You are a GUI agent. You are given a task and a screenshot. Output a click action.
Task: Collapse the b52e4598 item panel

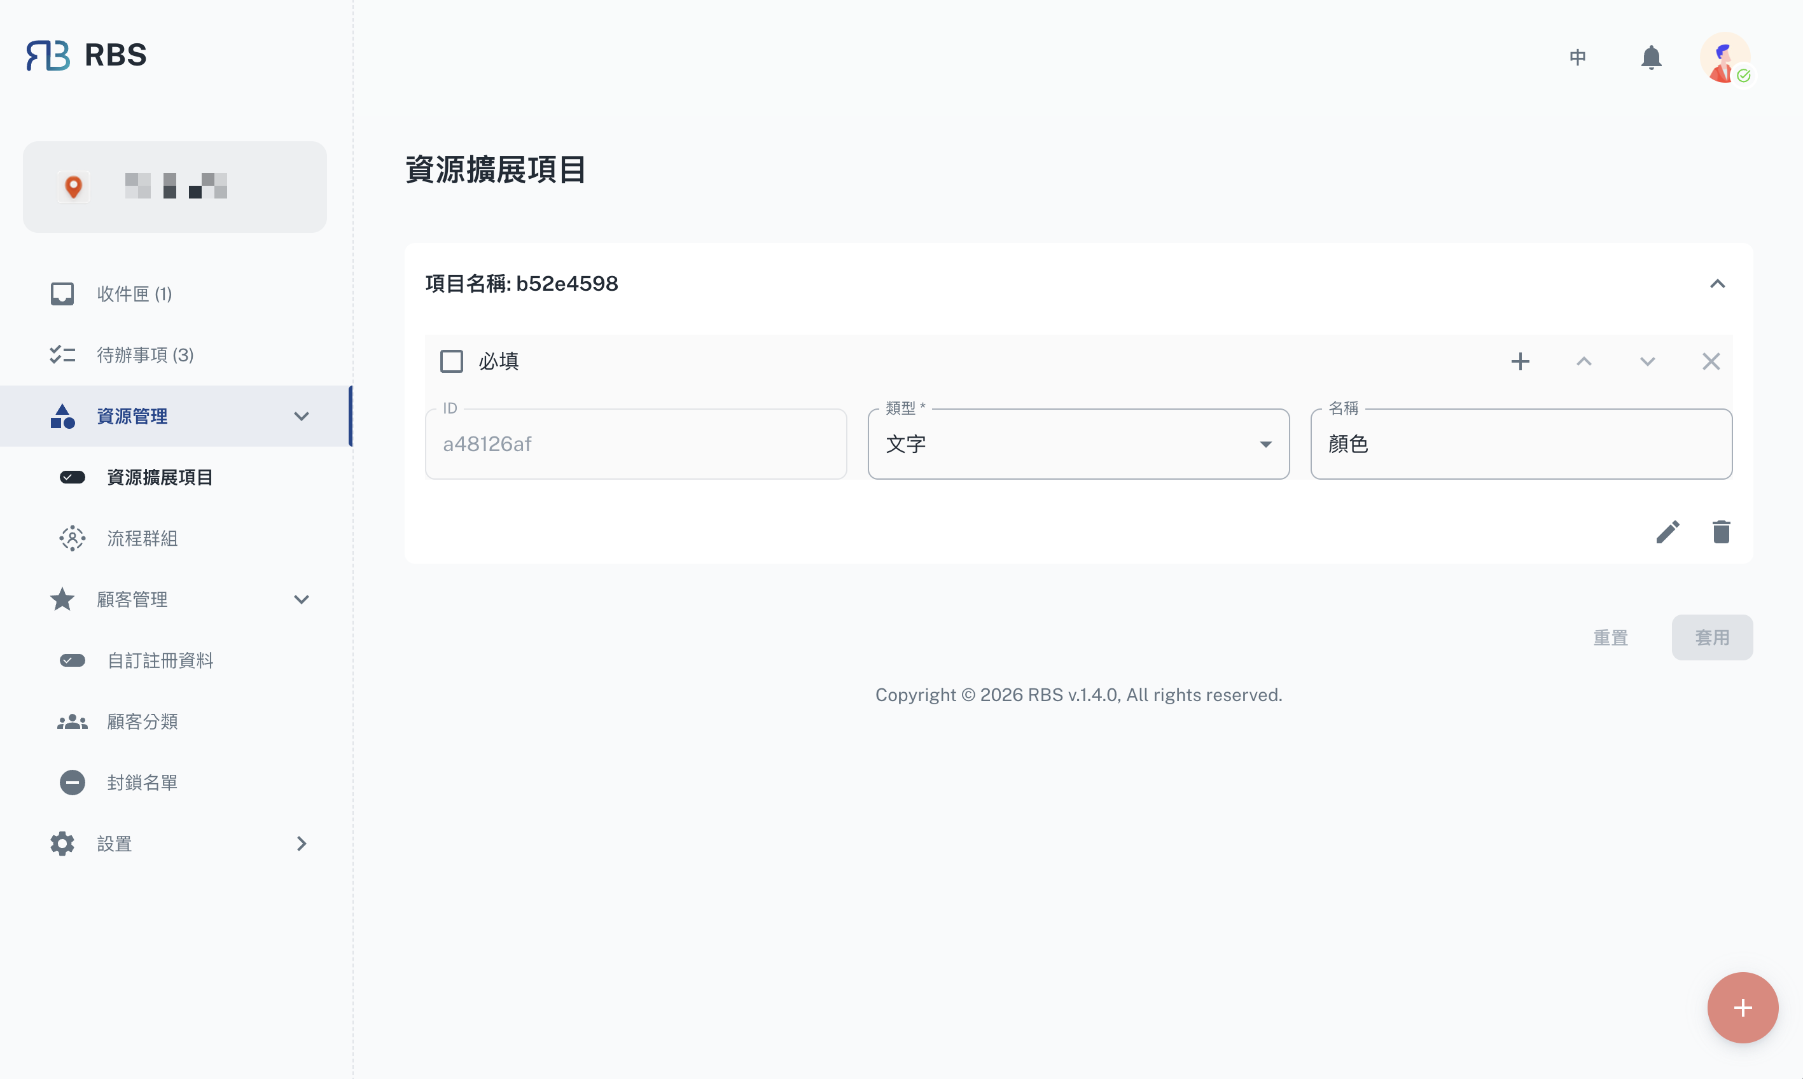click(x=1717, y=284)
